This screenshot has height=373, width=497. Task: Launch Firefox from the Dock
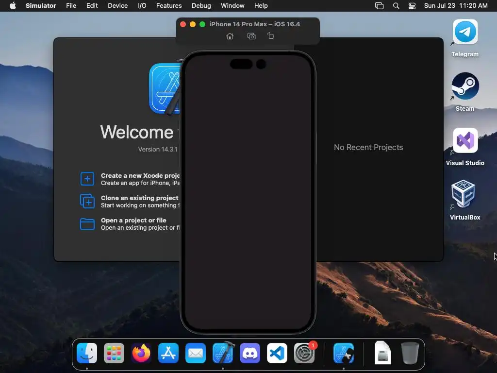(141, 353)
